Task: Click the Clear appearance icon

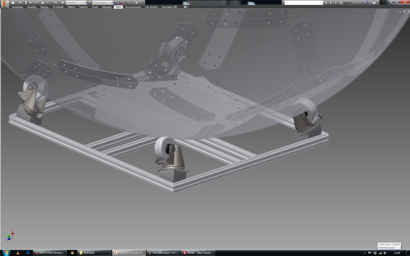Action: point(121,3)
